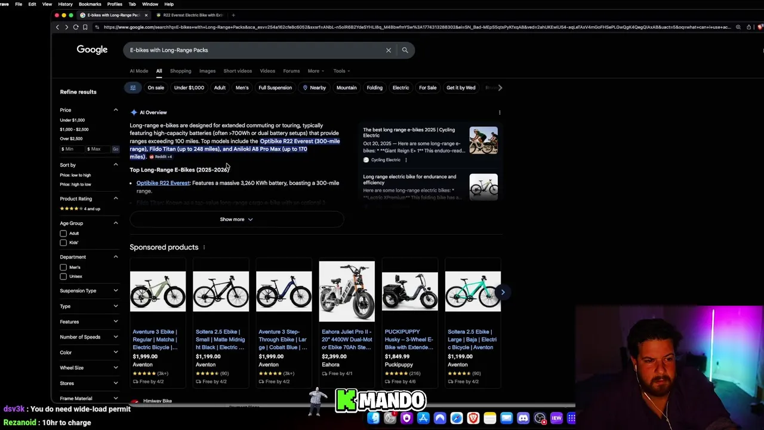The image size is (764, 430).
Task: Go back with the browser back arrow
Action: [x=57, y=27]
